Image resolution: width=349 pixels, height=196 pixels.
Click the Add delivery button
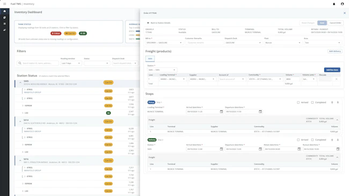click(335, 51)
